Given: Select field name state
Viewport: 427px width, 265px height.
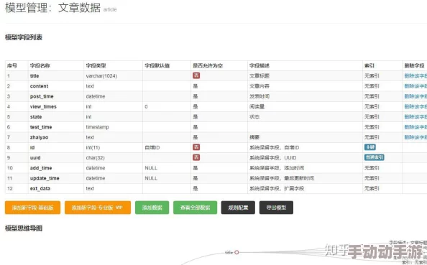Looking at the screenshot, I should [x=36, y=117].
